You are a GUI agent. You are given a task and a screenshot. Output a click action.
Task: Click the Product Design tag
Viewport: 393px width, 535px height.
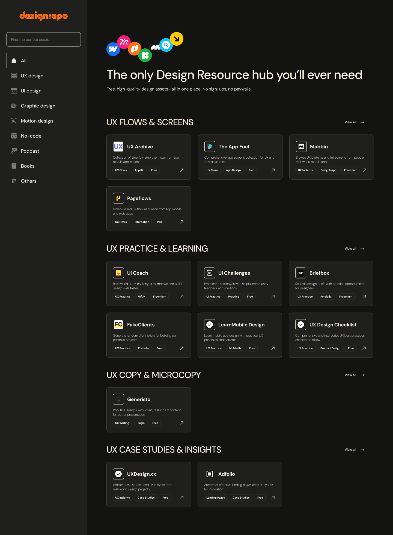tap(330, 348)
